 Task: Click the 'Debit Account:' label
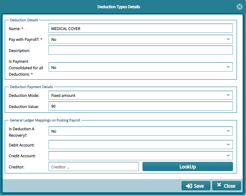pyautogui.click(x=22, y=145)
